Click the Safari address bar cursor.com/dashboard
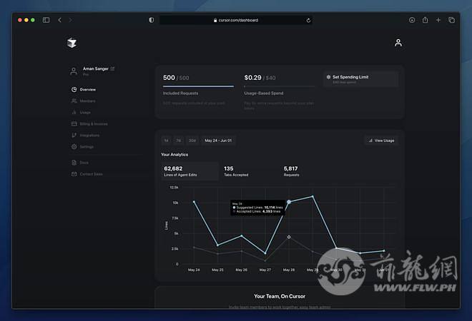 click(236, 20)
